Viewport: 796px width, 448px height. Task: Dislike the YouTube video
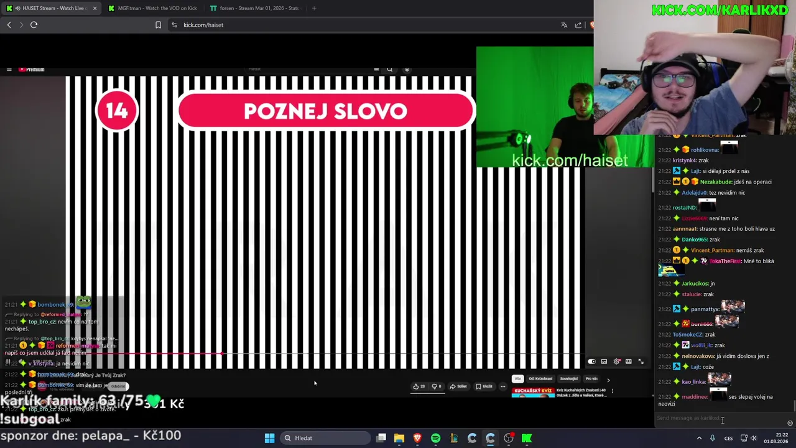437,386
